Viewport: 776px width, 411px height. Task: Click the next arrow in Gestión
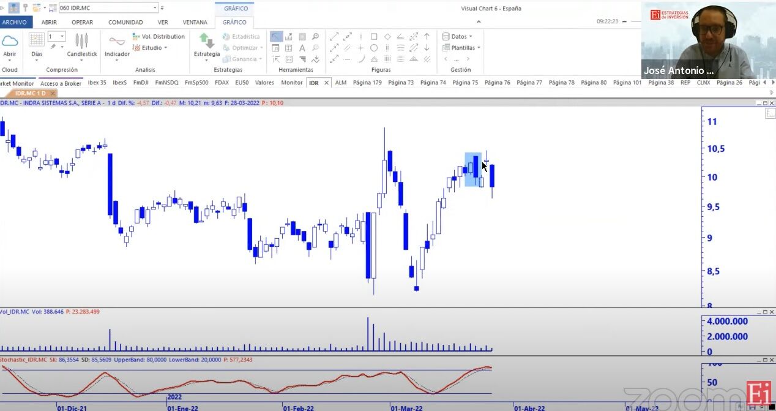coord(468,59)
